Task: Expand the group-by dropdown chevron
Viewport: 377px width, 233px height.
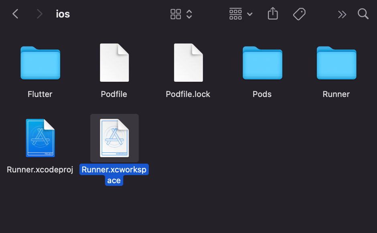Action: click(x=250, y=14)
